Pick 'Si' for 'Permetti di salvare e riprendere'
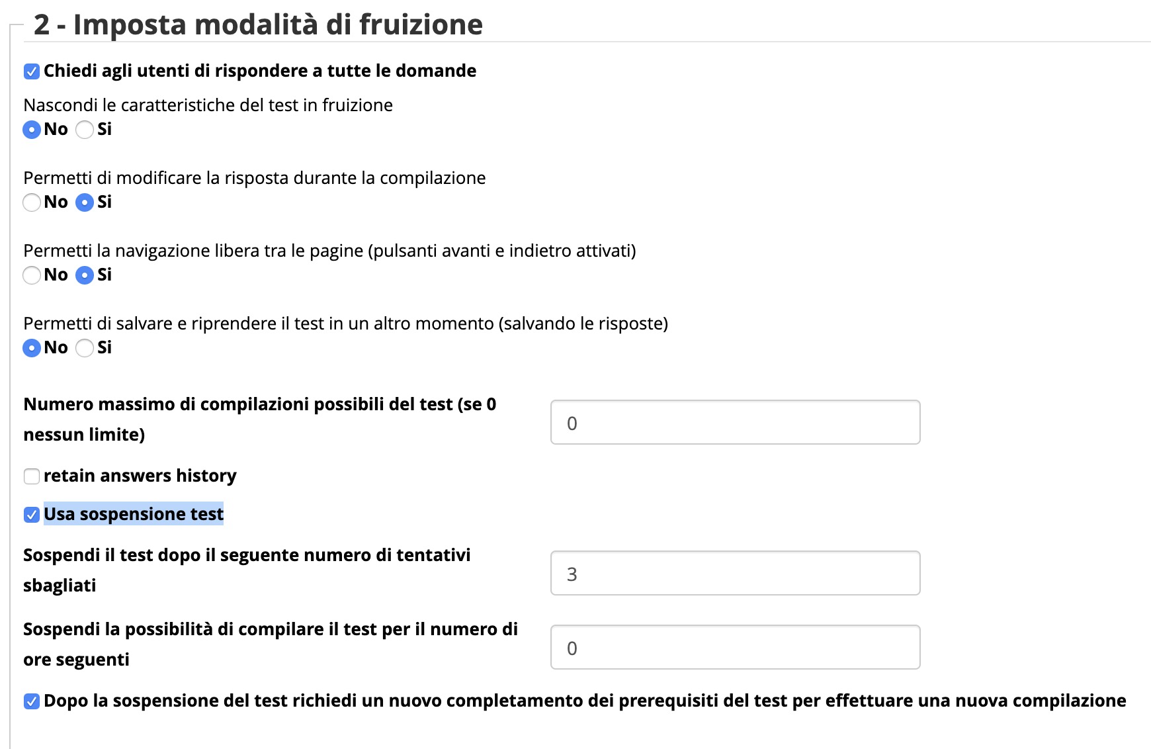Viewport: 1151px width, 749px height. point(84,348)
